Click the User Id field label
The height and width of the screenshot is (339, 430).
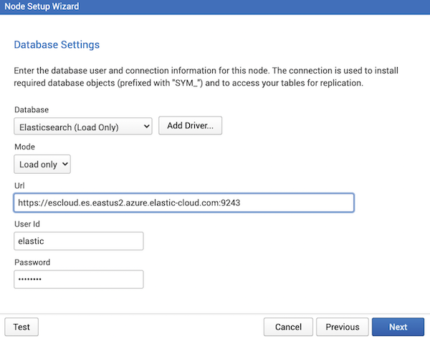point(27,224)
